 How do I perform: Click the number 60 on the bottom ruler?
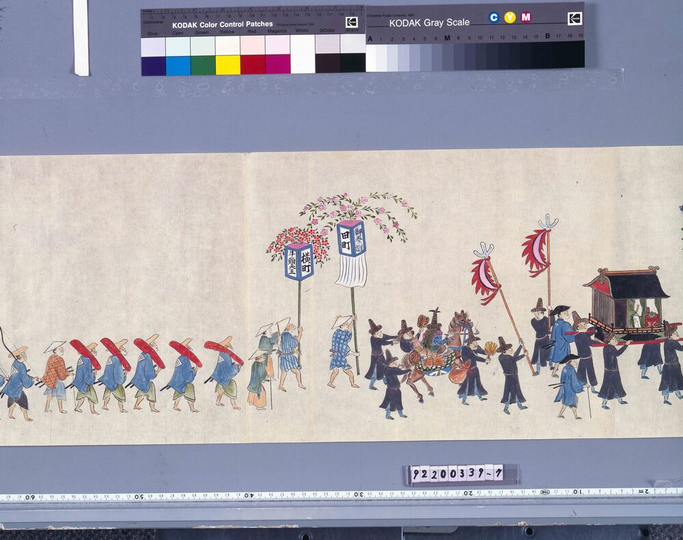pos(29,497)
